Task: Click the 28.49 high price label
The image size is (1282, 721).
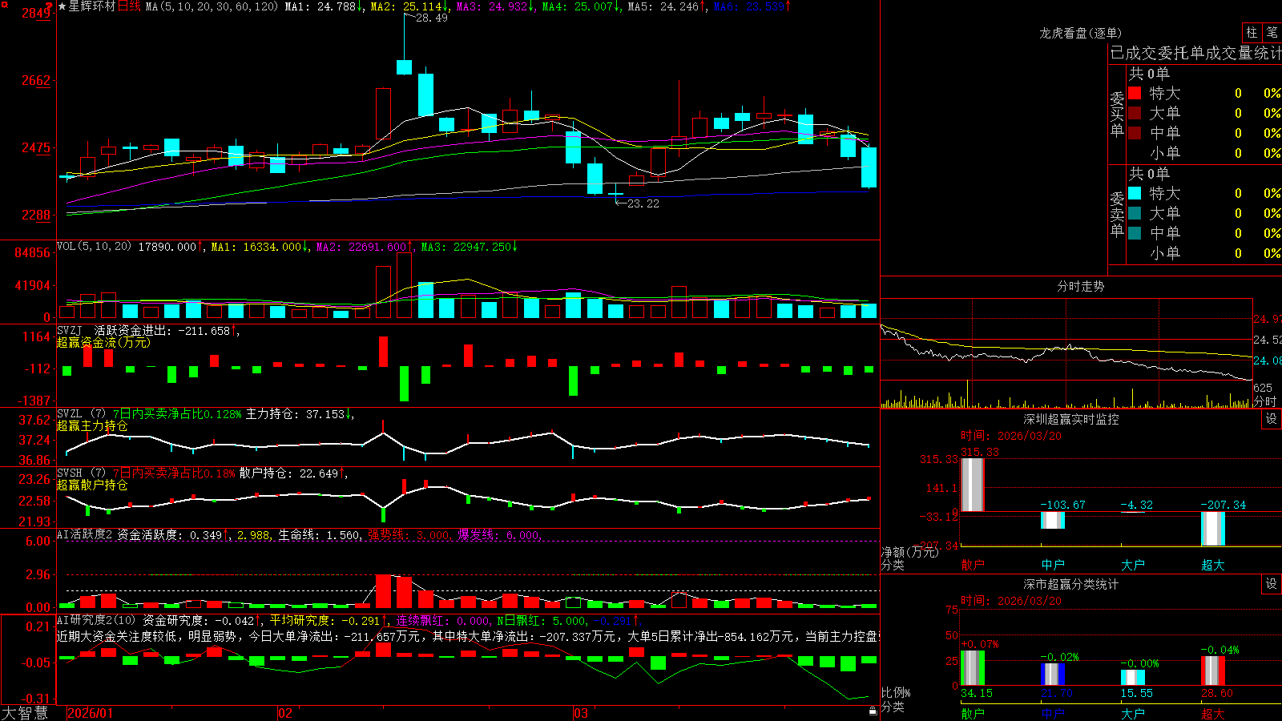Action: [432, 18]
